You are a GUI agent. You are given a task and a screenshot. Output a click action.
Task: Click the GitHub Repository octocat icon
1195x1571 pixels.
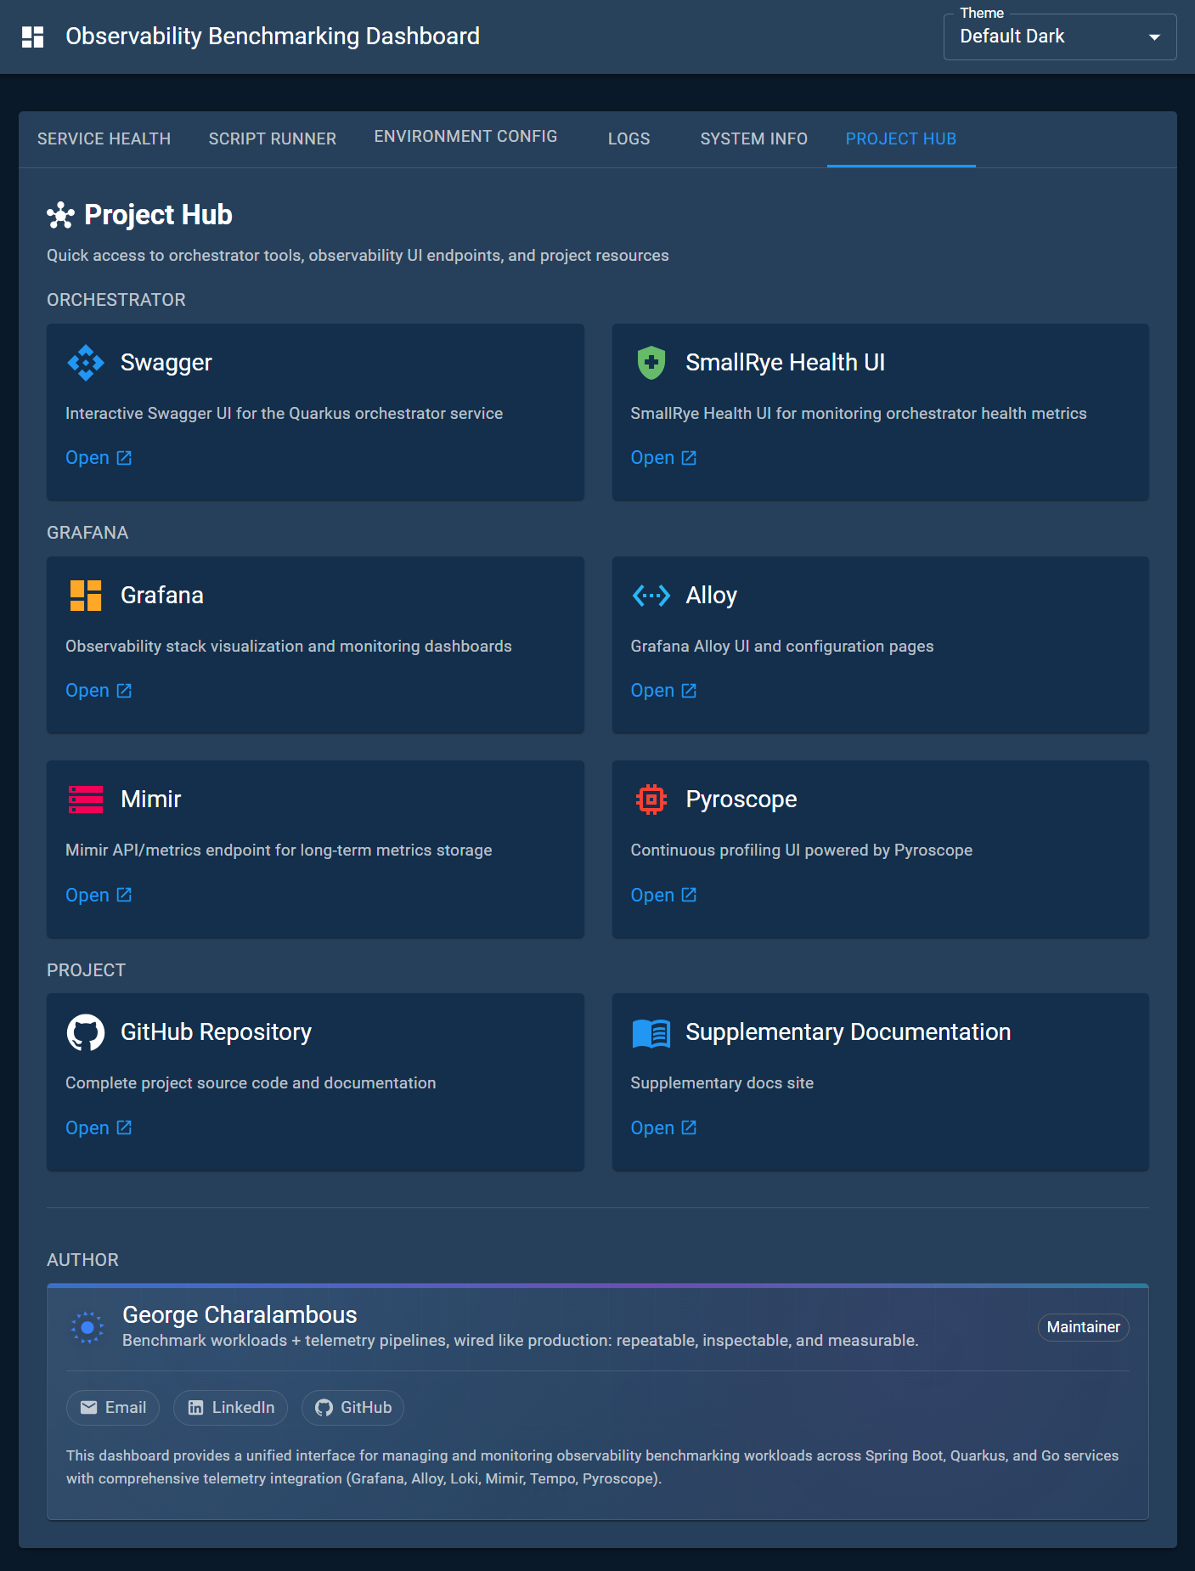click(x=86, y=1032)
